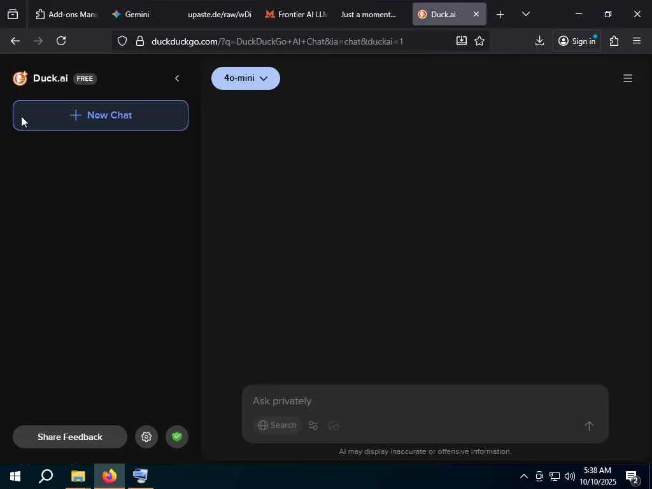652x489 pixels.
Task: Open Duck.ai settings gear icon
Action: [146, 437]
